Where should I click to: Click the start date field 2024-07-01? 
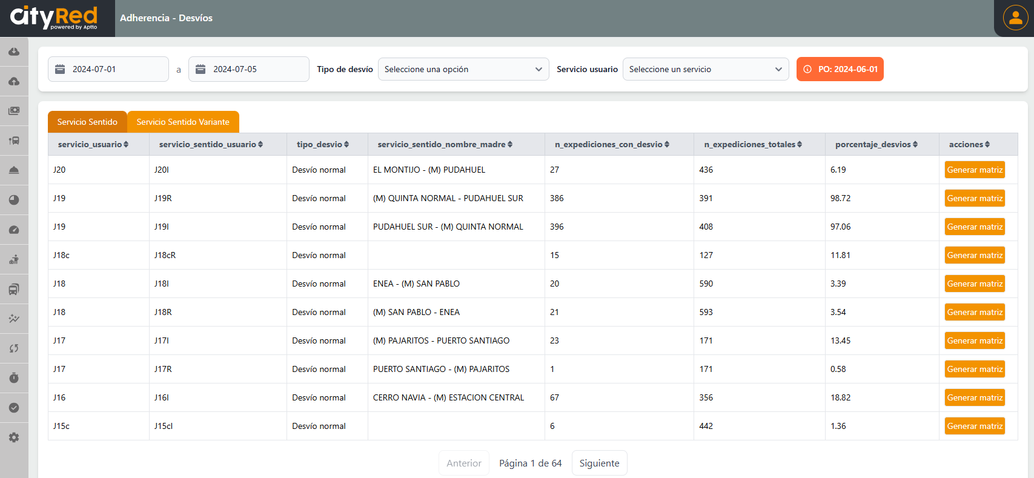tap(108, 69)
